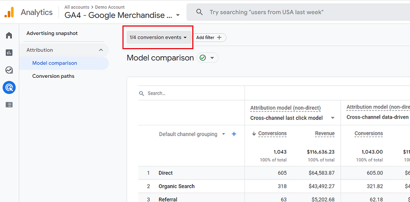Sort by Revenue column header
This screenshot has height=202, width=410.
coord(325,133)
